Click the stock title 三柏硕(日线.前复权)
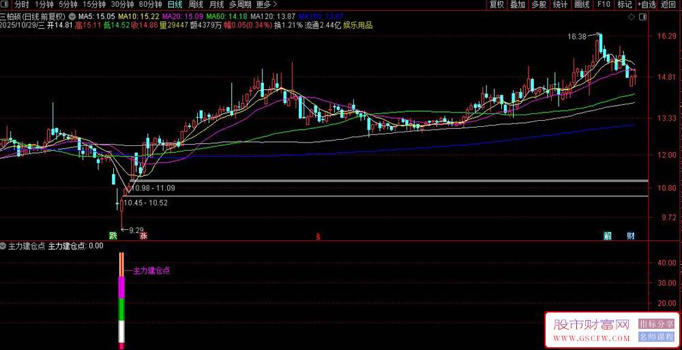The width and height of the screenshot is (682, 350). [33, 17]
